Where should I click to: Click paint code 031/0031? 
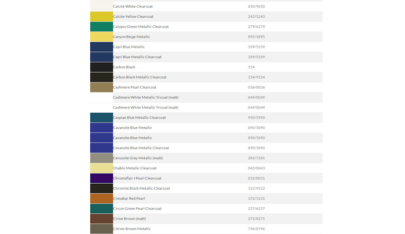pos(256,178)
